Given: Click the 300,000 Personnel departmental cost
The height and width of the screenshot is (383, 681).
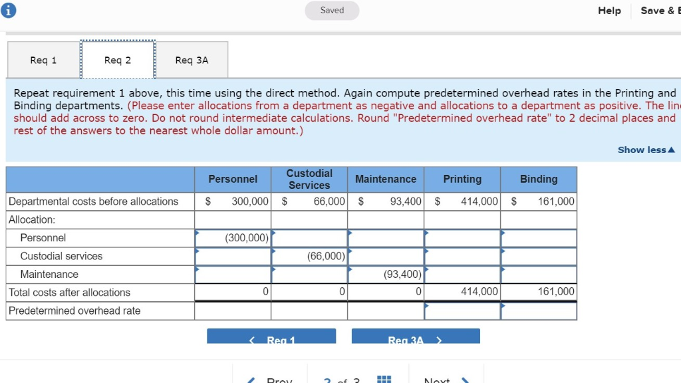Looking at the screenshot, I should click(250, 201).
